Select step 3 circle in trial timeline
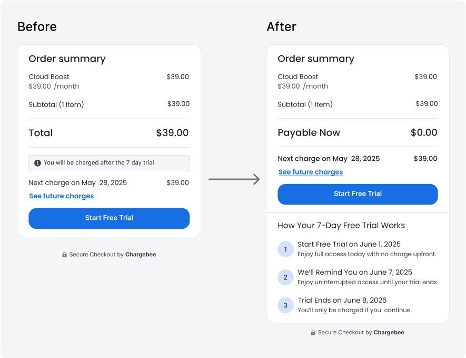Screen dimensions: 466x358 coord(285,305)
